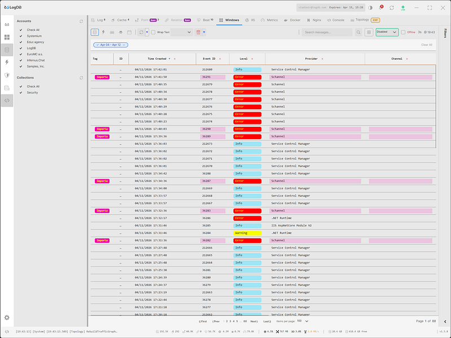Viewport: 451px width, 338px height.
Task: Click the Prev page button
Action: pos(216,321)
